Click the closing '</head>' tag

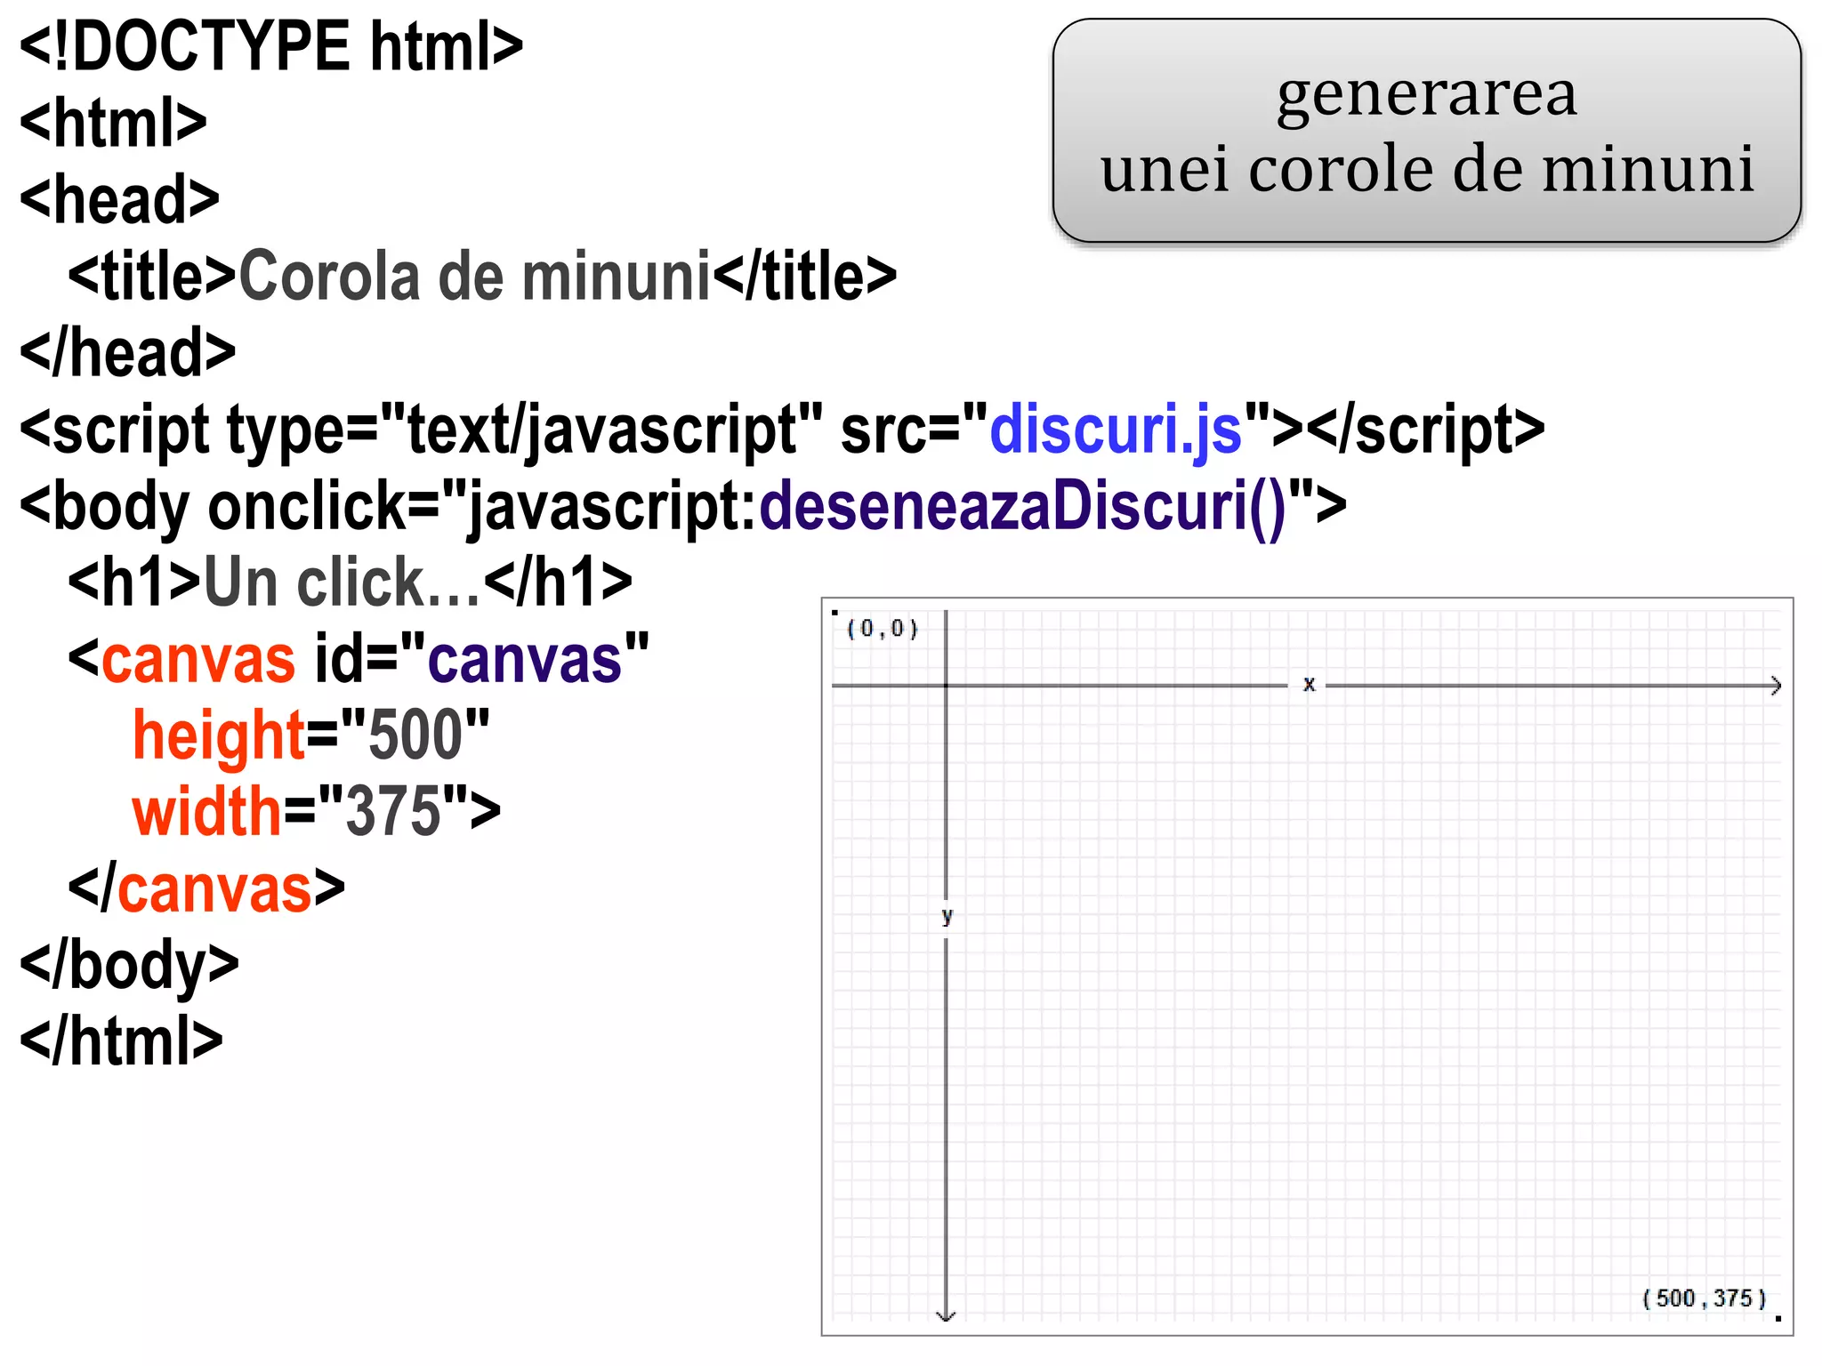click(128, 352)
